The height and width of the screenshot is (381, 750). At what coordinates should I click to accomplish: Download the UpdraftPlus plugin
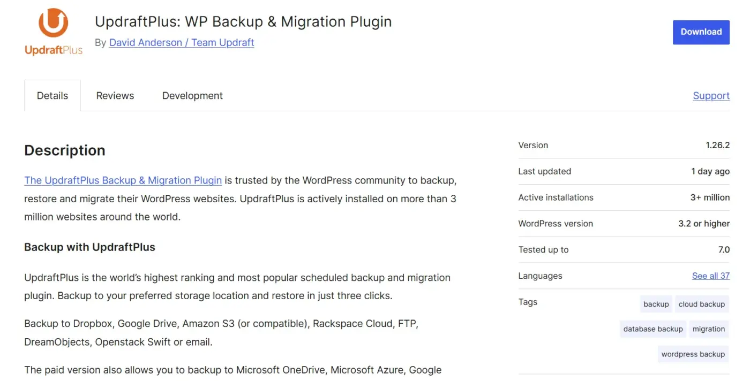tap(701, 32)
